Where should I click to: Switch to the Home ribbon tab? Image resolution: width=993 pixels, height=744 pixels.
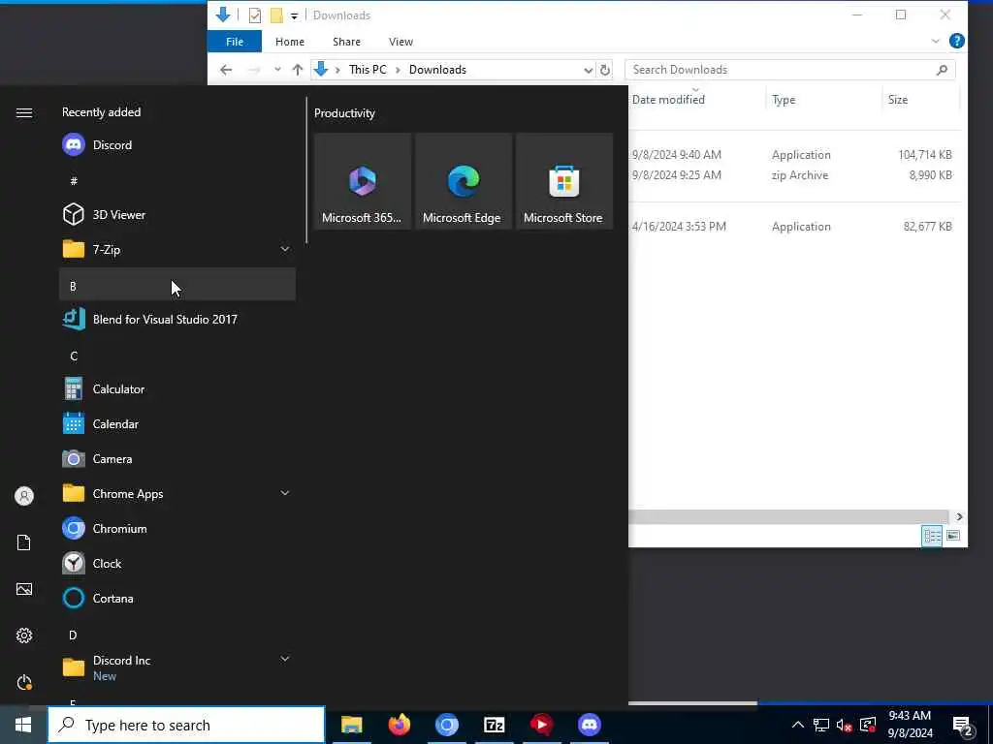[x=289, y=42]
